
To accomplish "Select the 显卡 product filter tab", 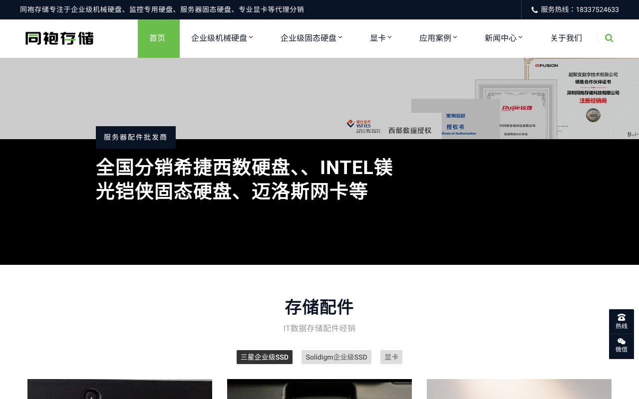I will point(391,357).
